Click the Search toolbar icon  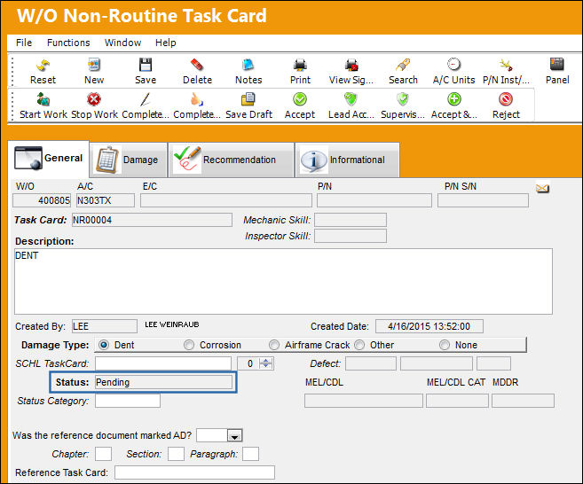click(403, 66)
